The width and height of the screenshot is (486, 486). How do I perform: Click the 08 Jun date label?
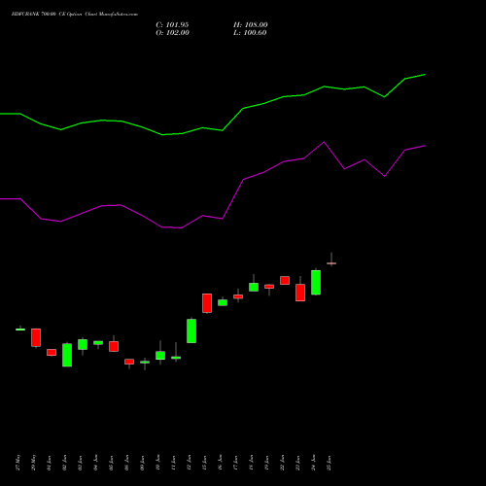127,463
